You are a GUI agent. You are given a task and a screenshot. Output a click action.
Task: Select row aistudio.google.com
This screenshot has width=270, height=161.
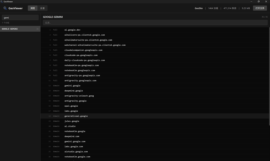click(155, 152)
